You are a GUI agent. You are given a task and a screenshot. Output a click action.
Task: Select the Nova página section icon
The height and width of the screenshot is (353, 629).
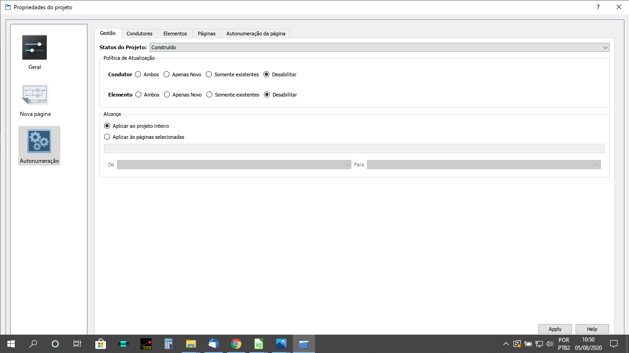[35, 95]
